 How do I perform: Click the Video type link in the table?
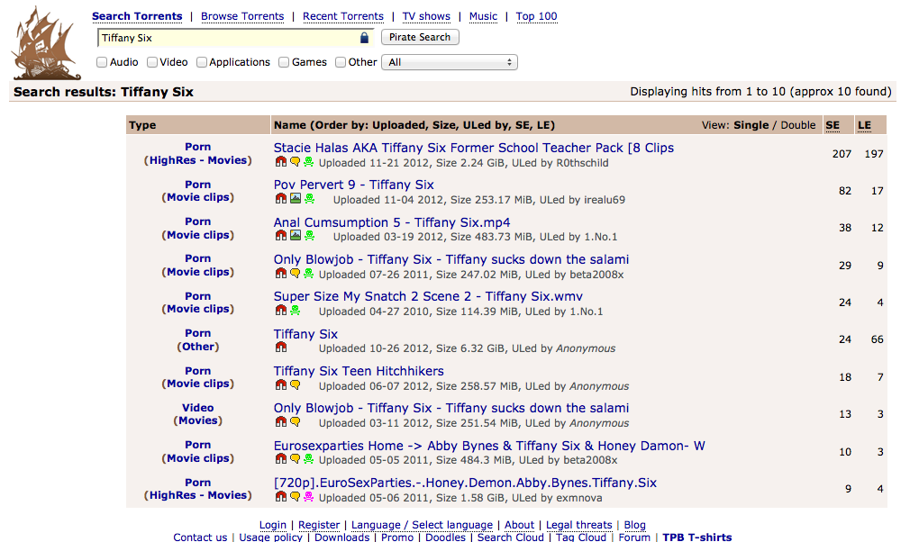click(197, 408)
